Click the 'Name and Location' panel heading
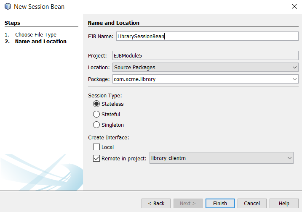Viewport: 302px width, 212px height. [x=114, y=23]
